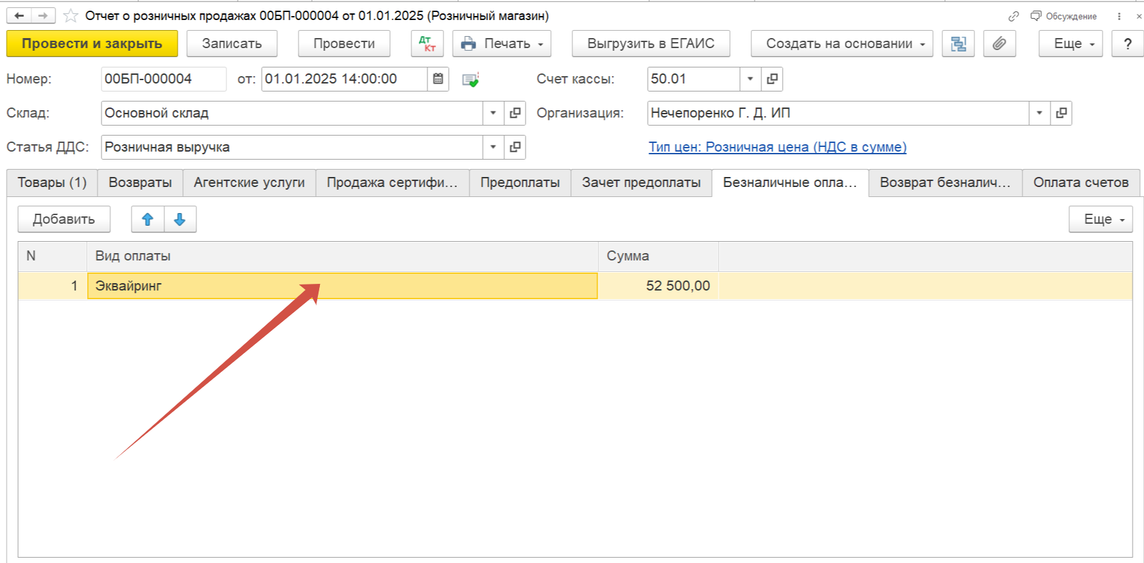The image size is (1144, 563).
Task: Open Основной склад warehouse card
Action: point(515,113)
